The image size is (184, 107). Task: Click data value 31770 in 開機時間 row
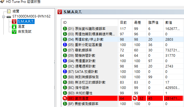[x=170, y=56]
